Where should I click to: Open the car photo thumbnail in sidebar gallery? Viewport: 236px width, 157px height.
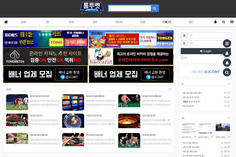click(x=223, y=128)
